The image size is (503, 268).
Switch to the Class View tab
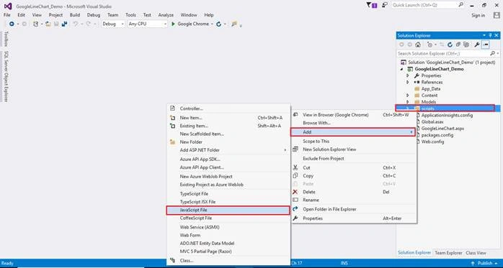click(x=476, y=253)
